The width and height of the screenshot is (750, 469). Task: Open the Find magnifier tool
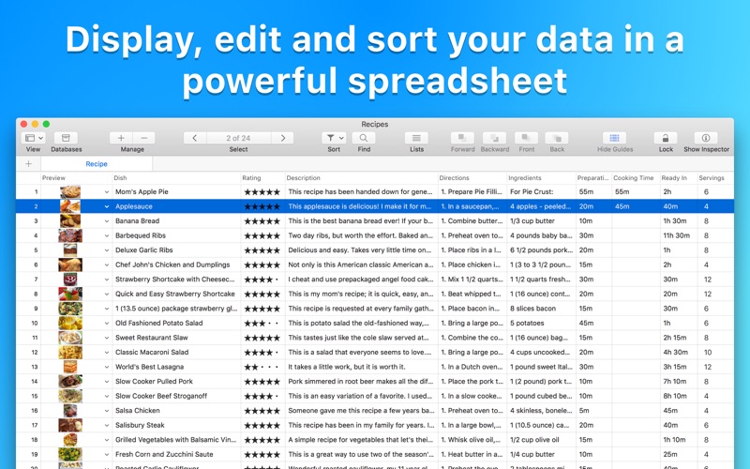pos(364,138)
